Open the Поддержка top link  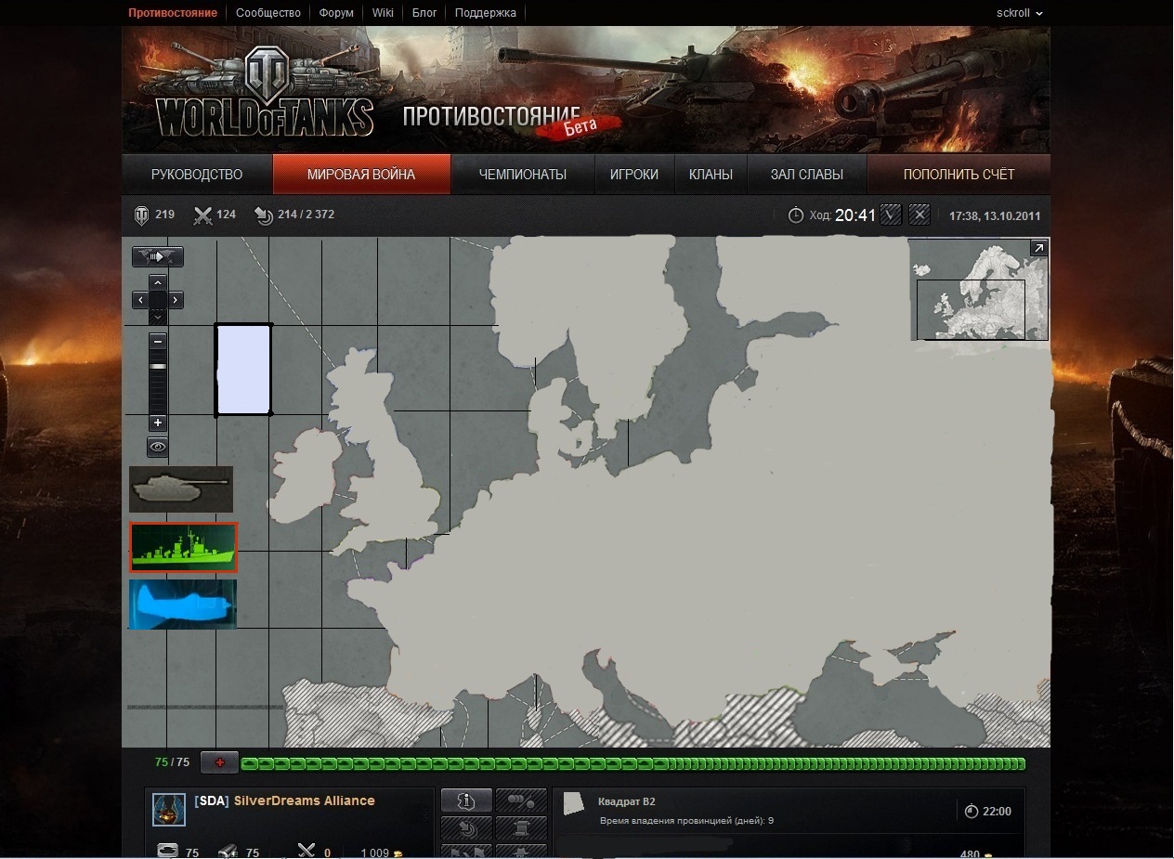tap(486, 13)
